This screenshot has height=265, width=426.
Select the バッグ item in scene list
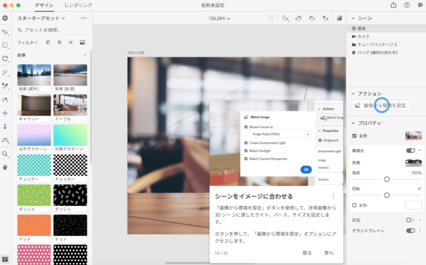point(386,52)
